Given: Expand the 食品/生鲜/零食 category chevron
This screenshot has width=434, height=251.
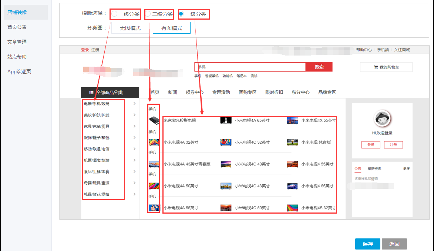Looking at the screenshot, I should tap(135, 172).
